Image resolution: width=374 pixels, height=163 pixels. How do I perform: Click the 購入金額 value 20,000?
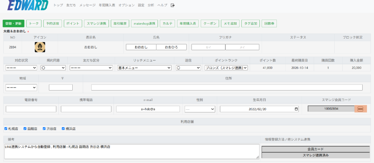(356, 68)
